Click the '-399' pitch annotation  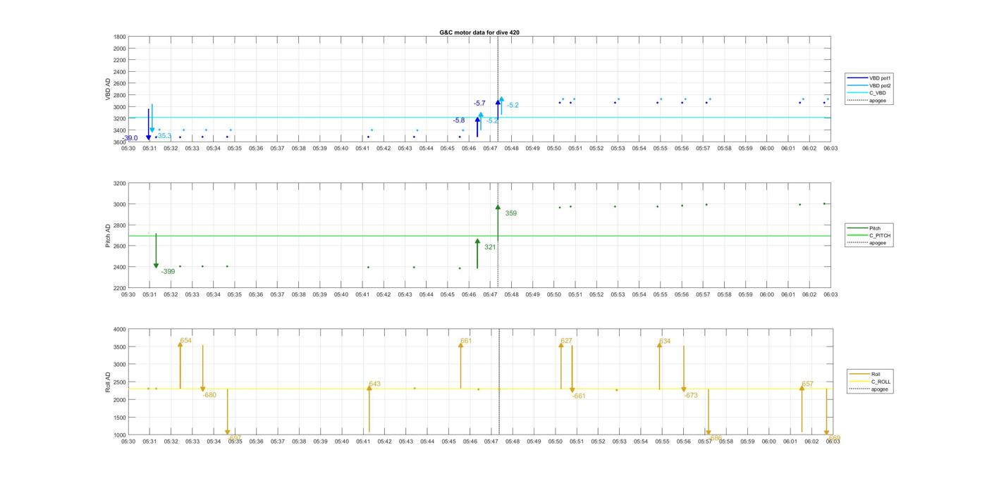168,272
